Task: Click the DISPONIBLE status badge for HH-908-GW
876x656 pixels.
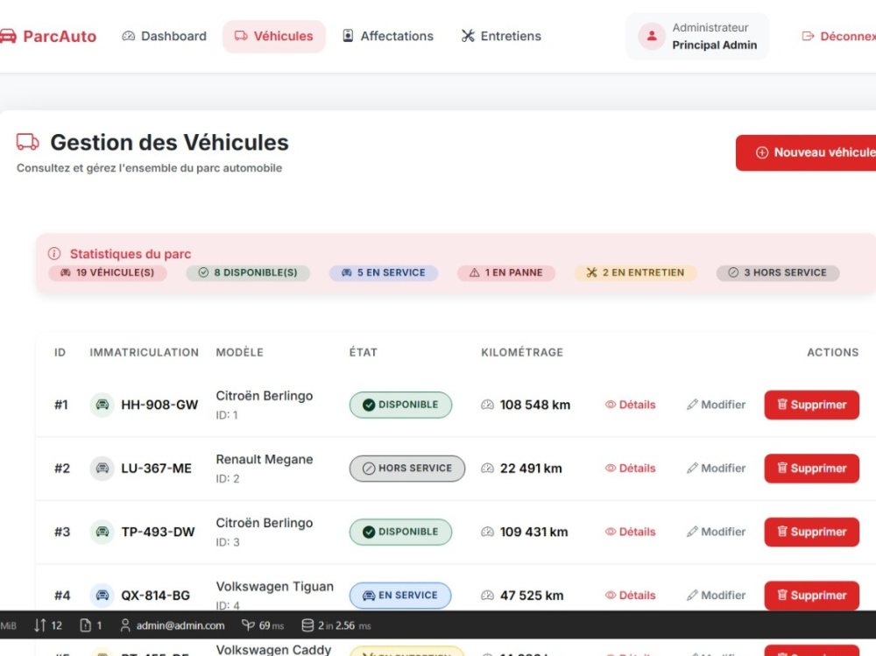Action: tap(400, 405)
